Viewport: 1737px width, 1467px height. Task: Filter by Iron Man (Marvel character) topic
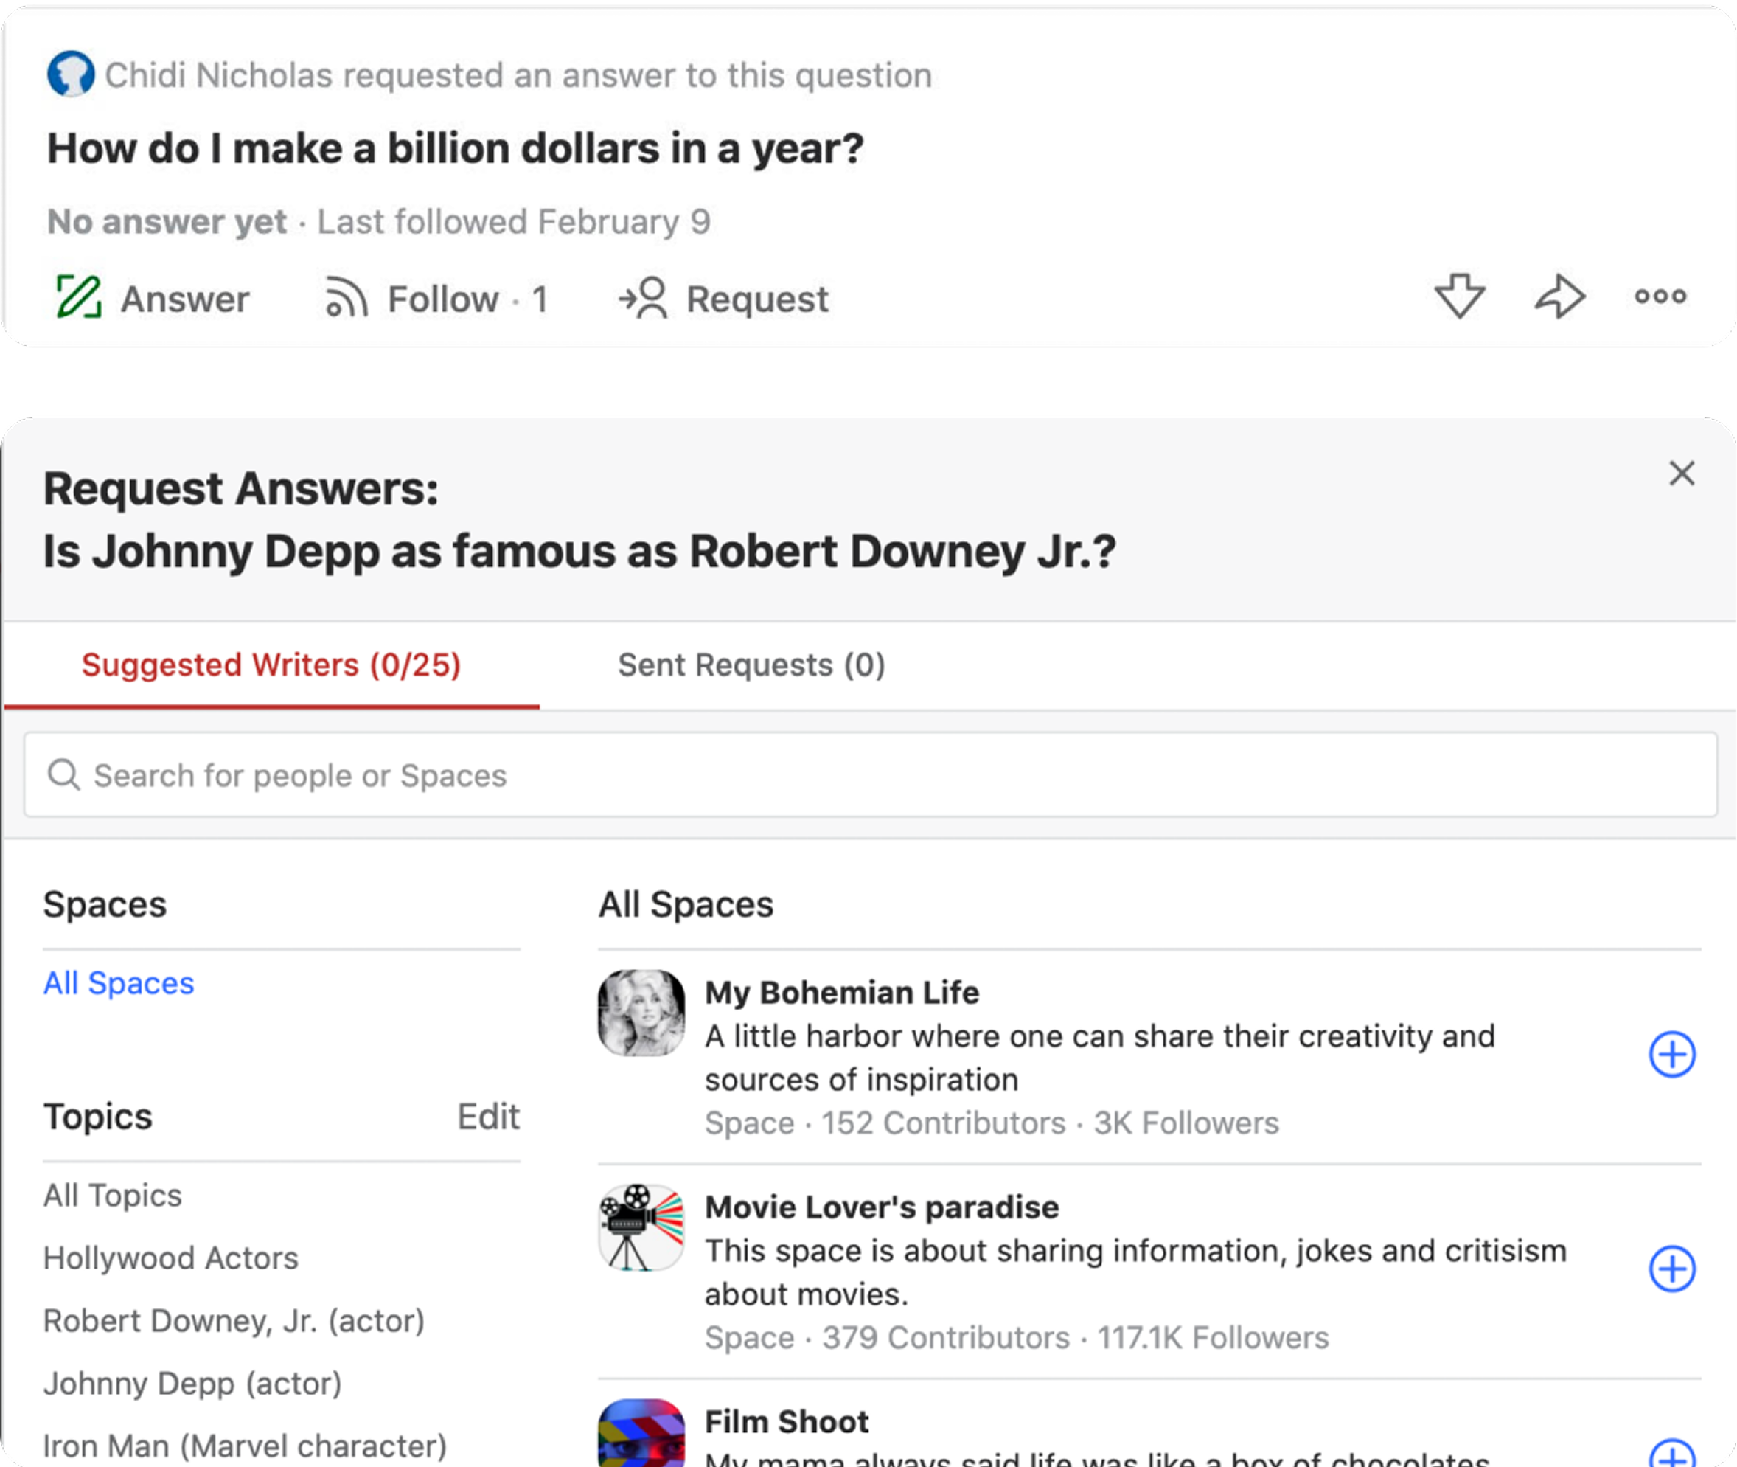click(x=246, y=1446)
